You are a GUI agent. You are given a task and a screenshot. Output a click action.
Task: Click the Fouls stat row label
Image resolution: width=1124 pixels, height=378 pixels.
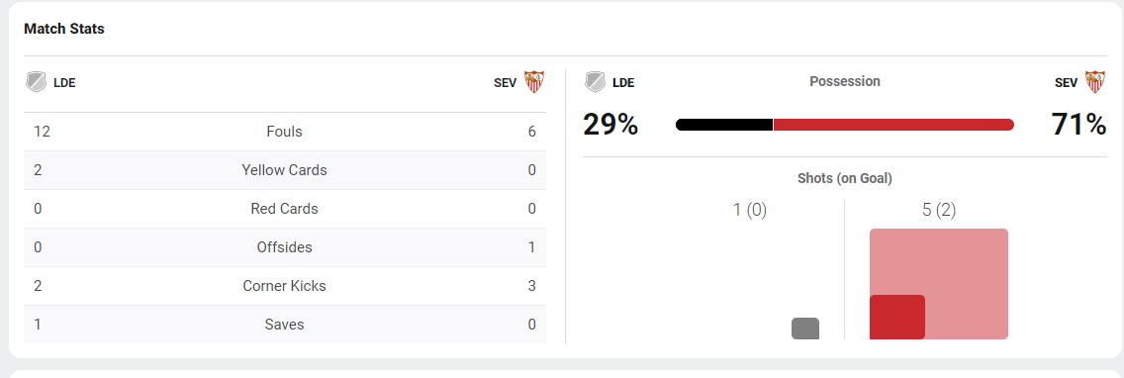pyautogui.click(x=285, y=132)
